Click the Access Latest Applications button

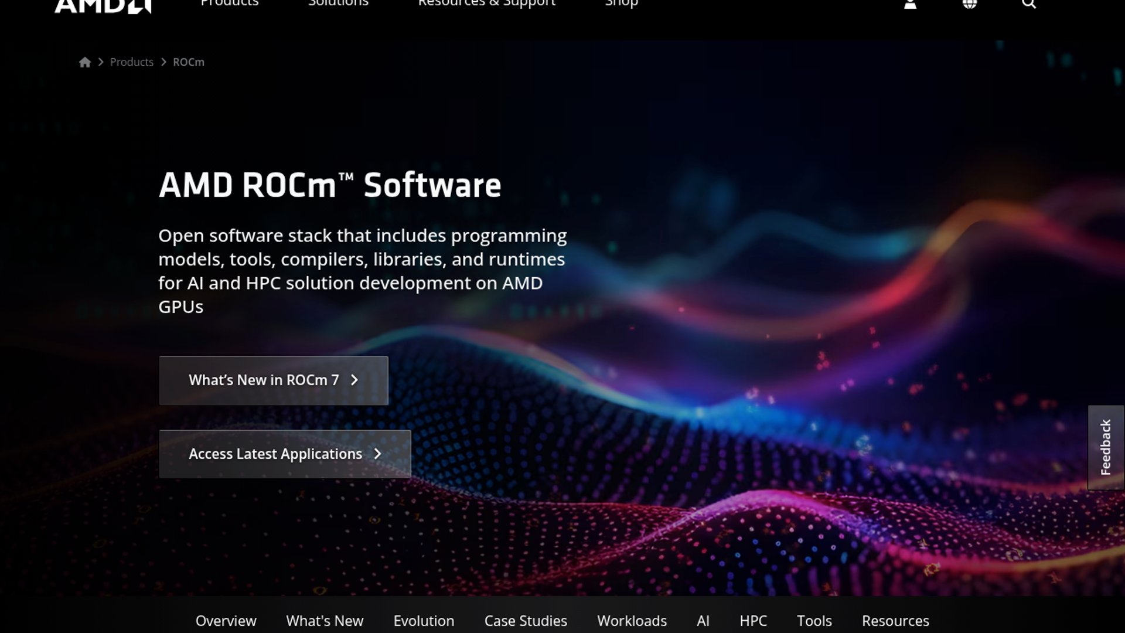click(x=284, y=454)
